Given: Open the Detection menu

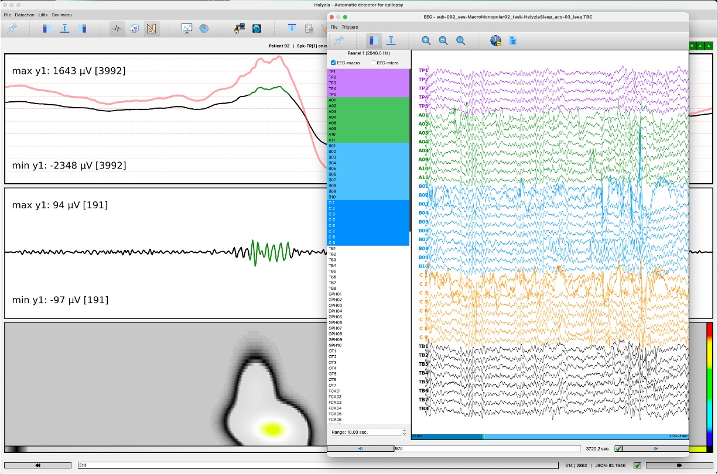Looking at the screenshot, I should 24,15.
